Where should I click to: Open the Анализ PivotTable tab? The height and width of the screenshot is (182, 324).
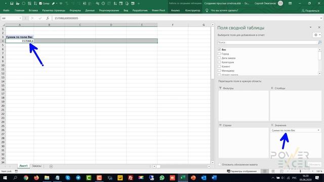pyautogui.click(x=175, y=10)
